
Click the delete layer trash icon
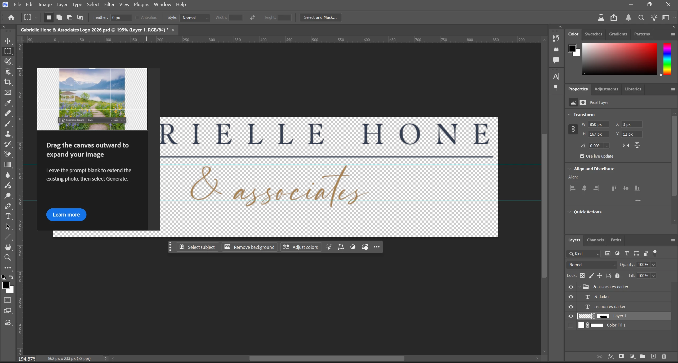pyautogui.click(x=664, y=356)
